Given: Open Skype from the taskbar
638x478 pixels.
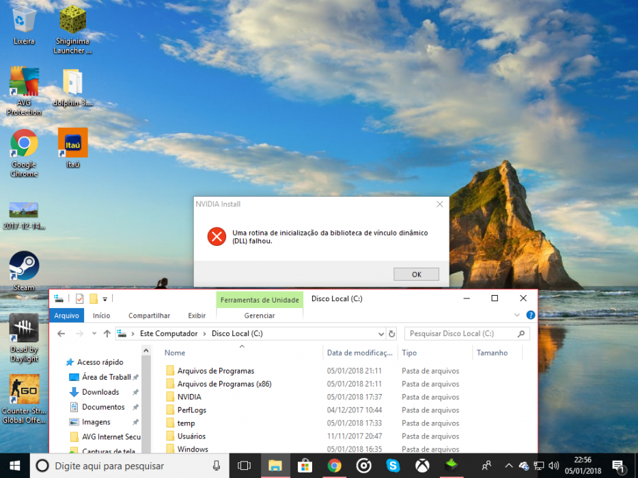Looking at the screenshot, I should [x=393, y=466].
